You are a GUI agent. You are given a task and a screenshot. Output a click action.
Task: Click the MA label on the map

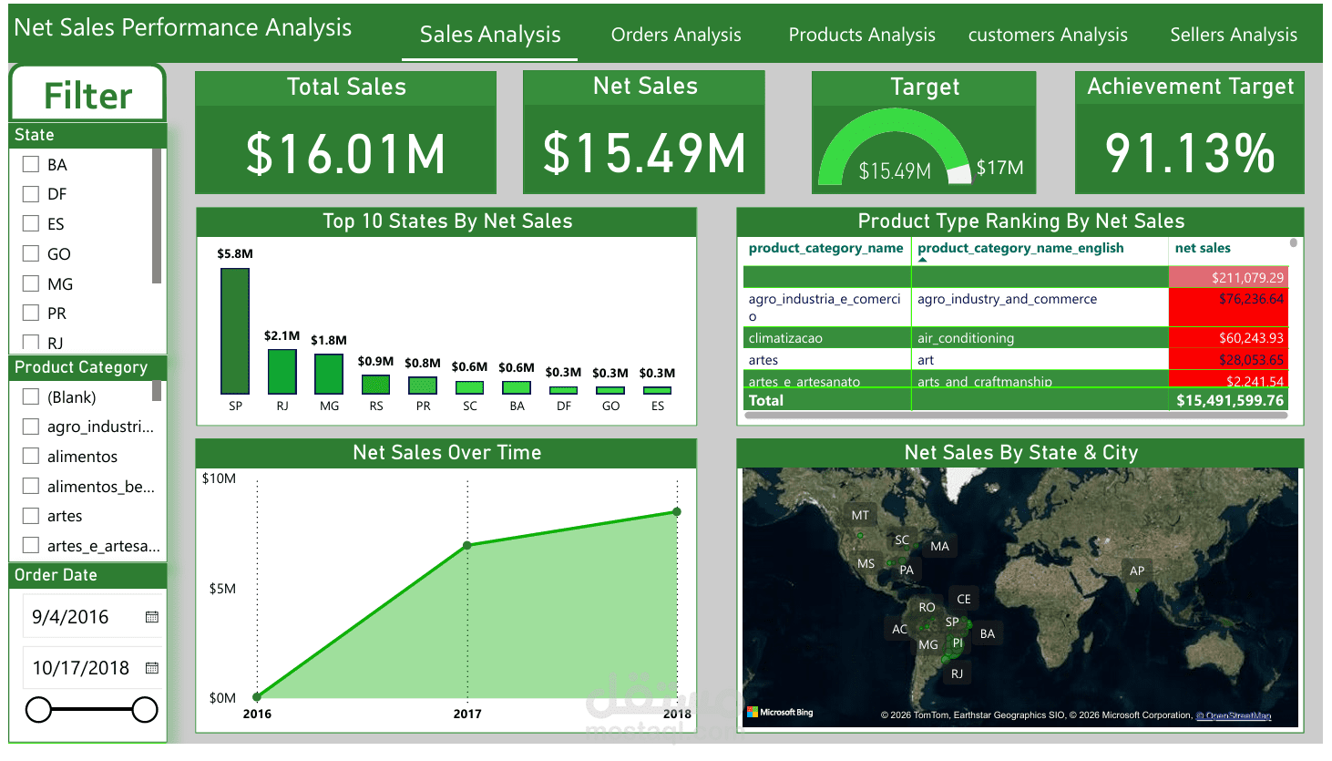click(x=939, y=546)
